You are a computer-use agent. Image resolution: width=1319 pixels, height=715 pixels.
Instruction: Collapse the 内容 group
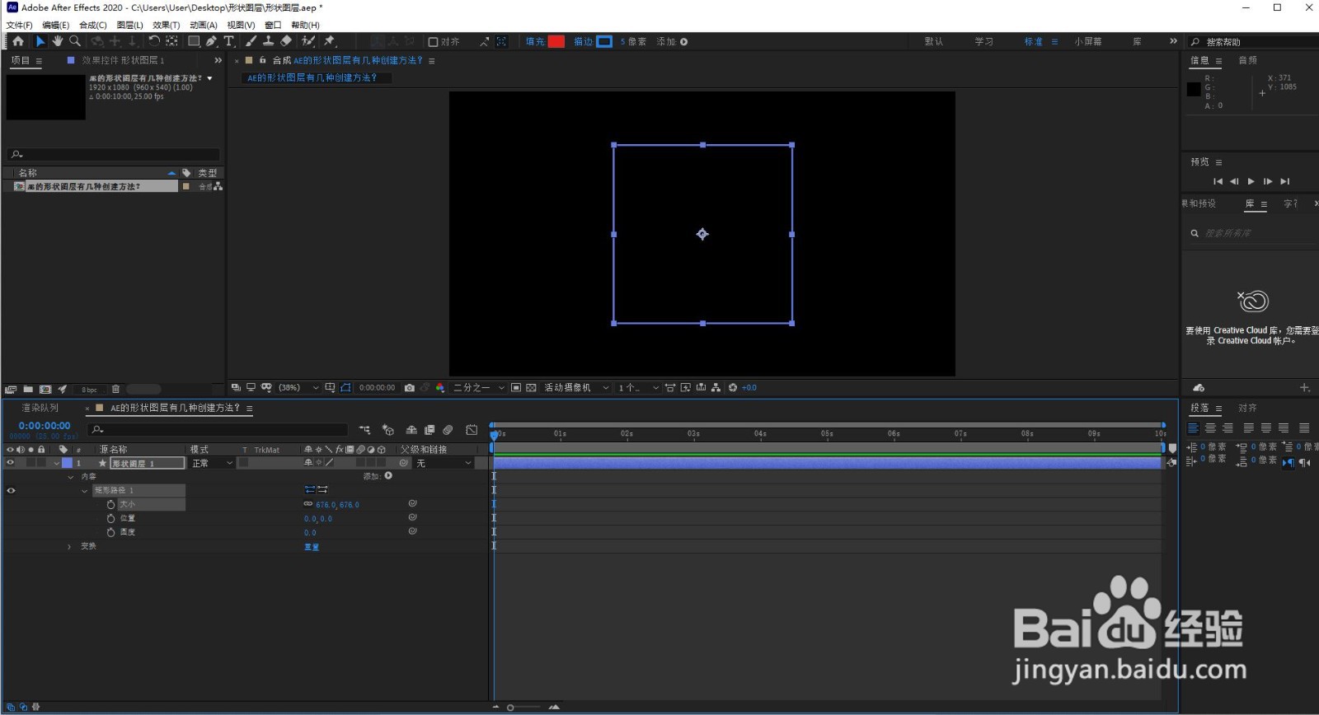coord(71,477)
